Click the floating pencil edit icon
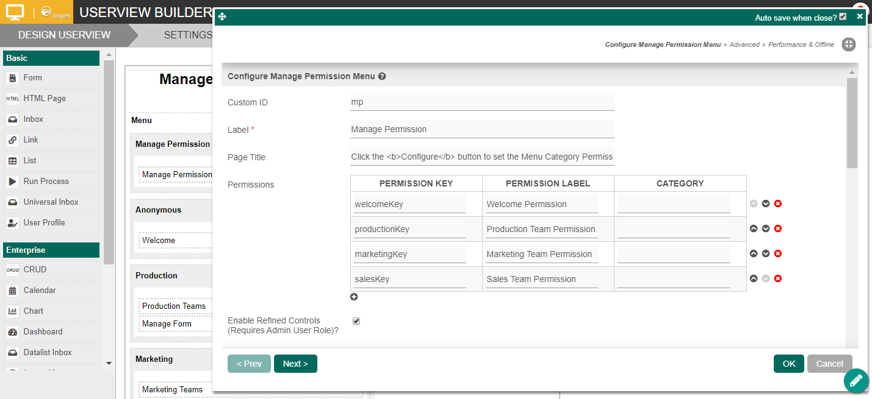 click(x=856, y=381)
